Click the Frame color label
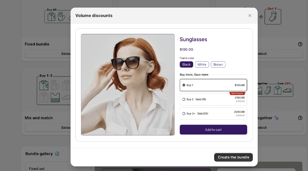 (187, 58)
